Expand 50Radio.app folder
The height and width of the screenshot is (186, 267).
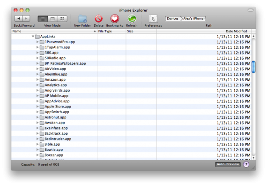click(37, 58)
